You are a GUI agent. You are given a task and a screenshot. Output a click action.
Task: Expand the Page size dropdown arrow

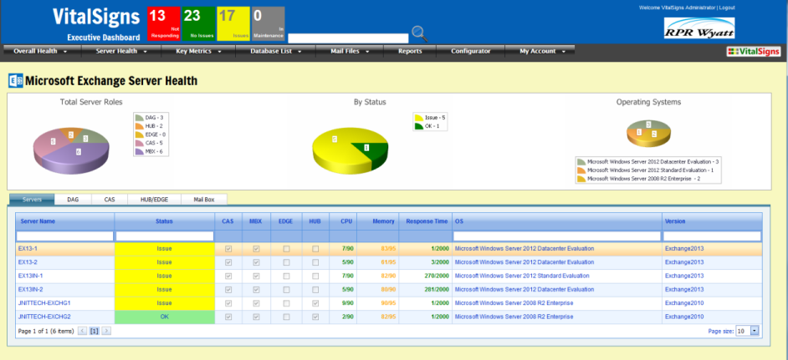[x=755, y=331]
